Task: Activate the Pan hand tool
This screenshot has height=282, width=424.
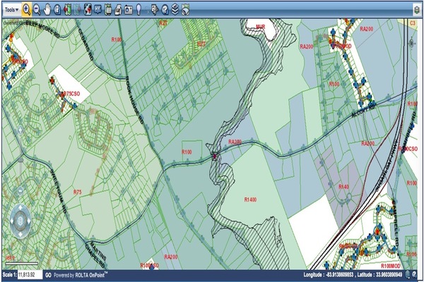Action: pyautogui.click(x=47, y=9)
